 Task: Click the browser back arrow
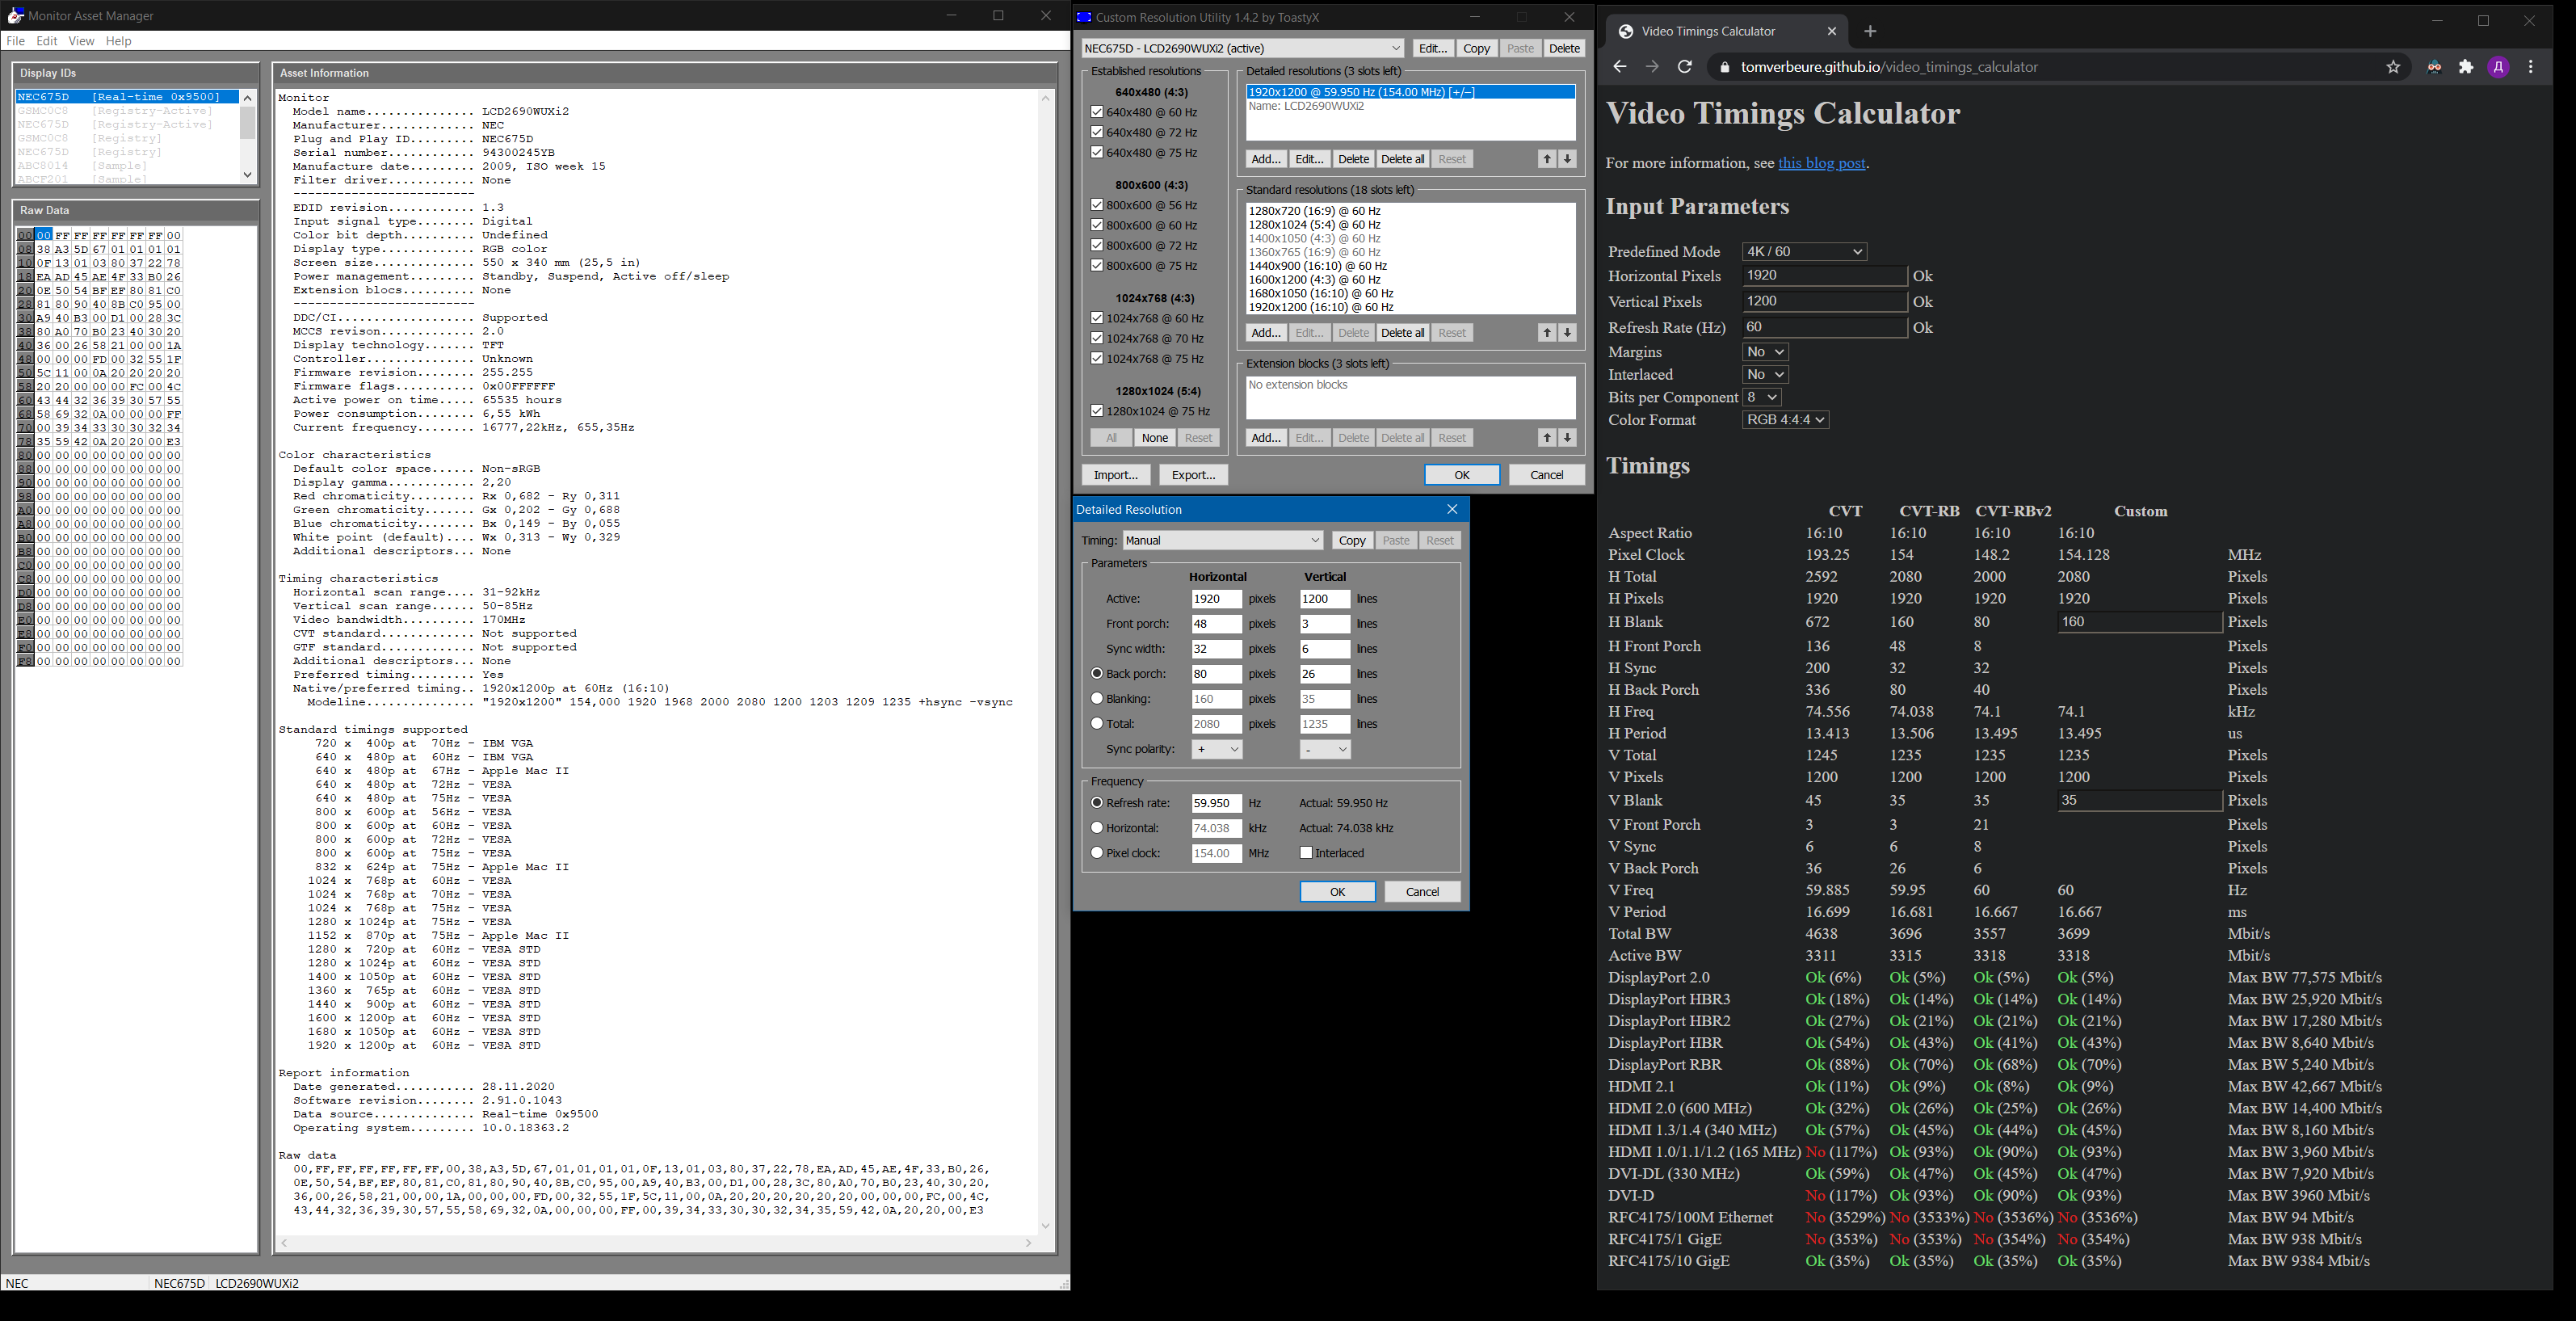pos(1620,67)
